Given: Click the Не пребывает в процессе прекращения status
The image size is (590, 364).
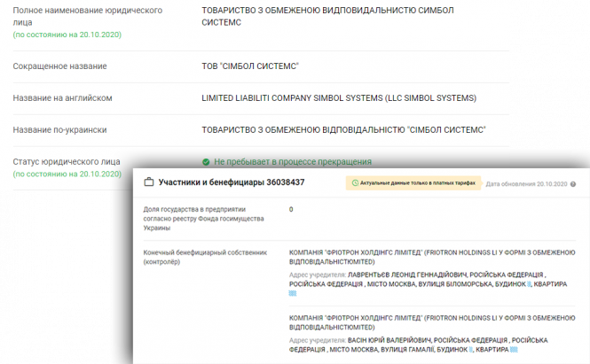Looking at the screenshot, I should [293, 162].
